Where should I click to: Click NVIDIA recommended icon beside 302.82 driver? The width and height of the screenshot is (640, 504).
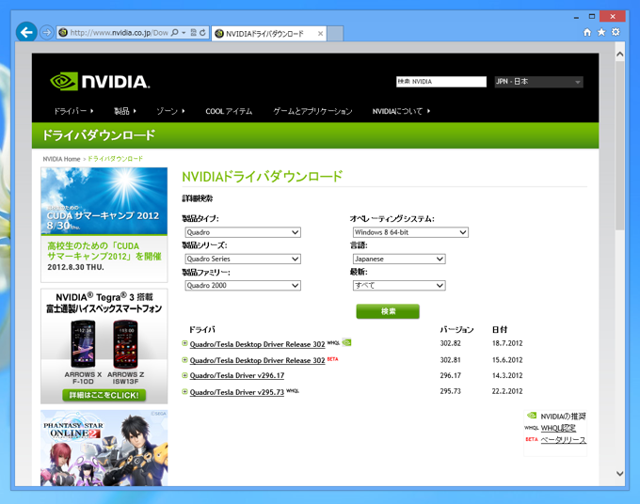click(x=347, y=342)
